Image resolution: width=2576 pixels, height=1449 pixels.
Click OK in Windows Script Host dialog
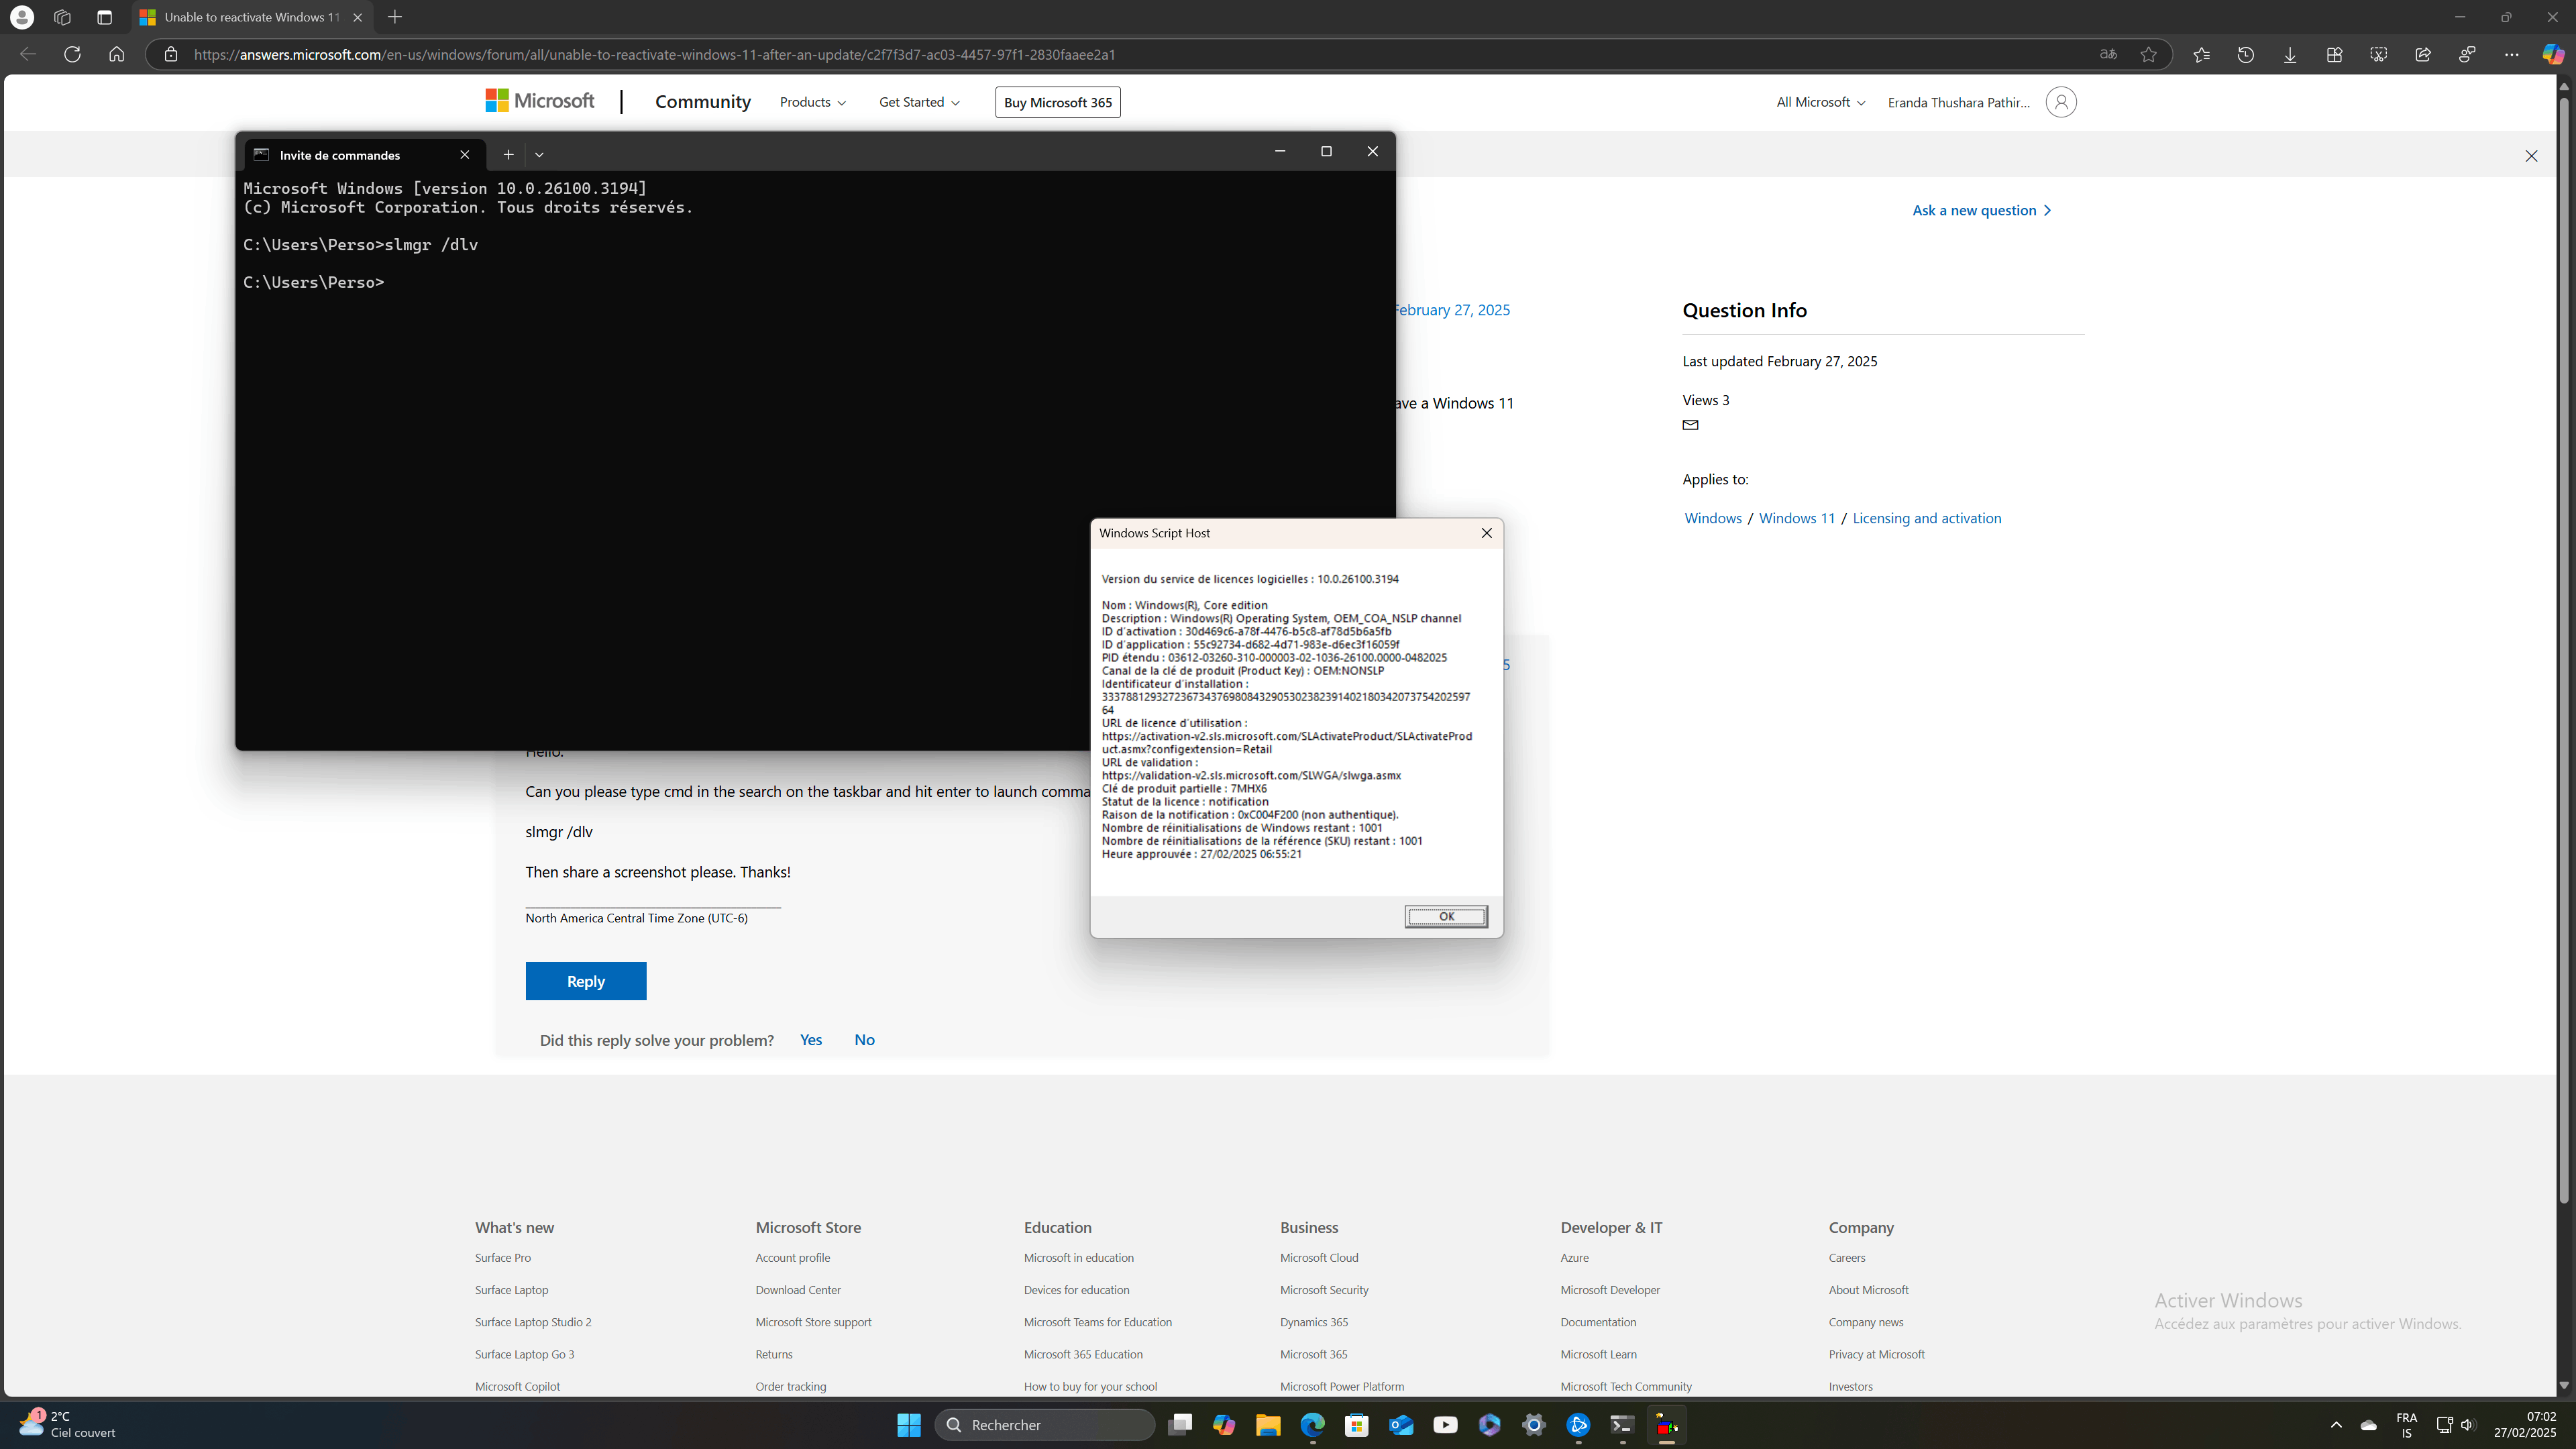[1446, 916]
